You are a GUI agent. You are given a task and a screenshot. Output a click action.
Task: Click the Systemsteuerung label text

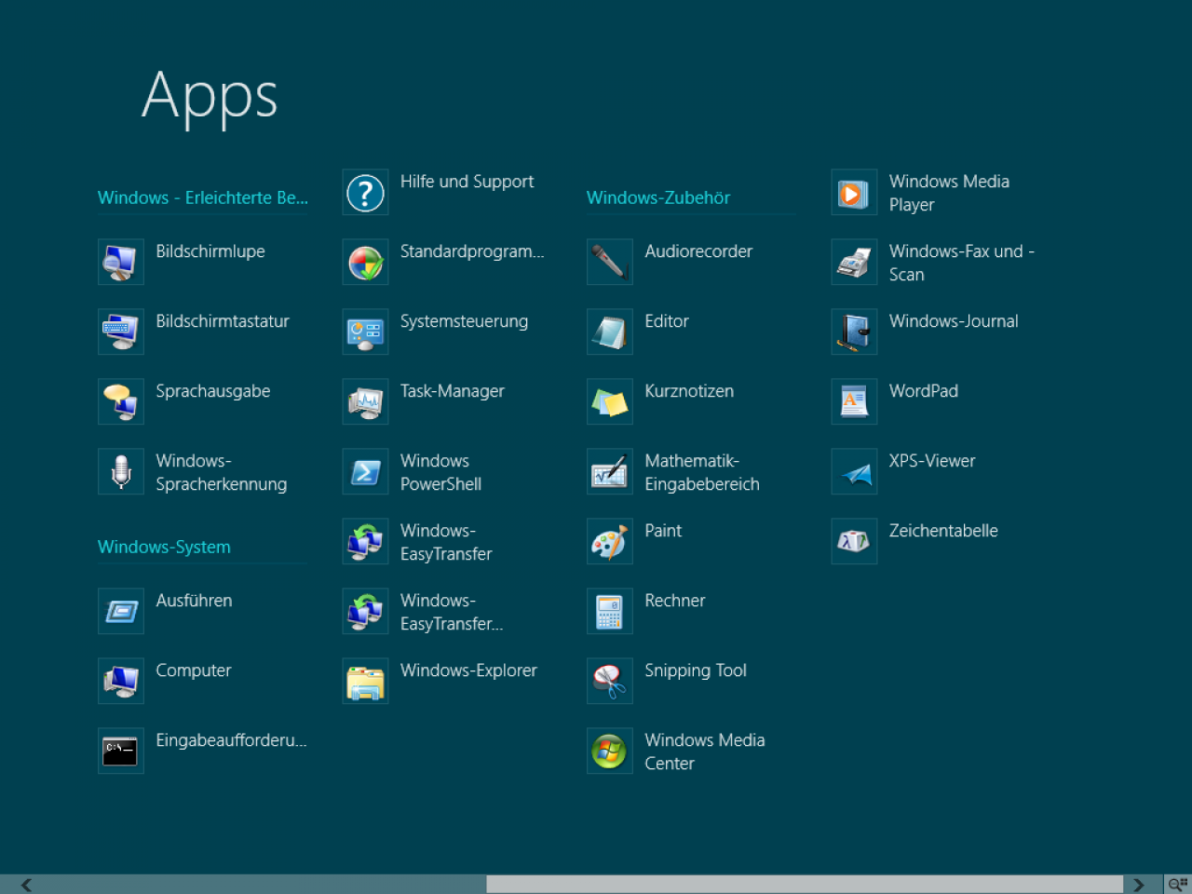[x=464, y=321]
